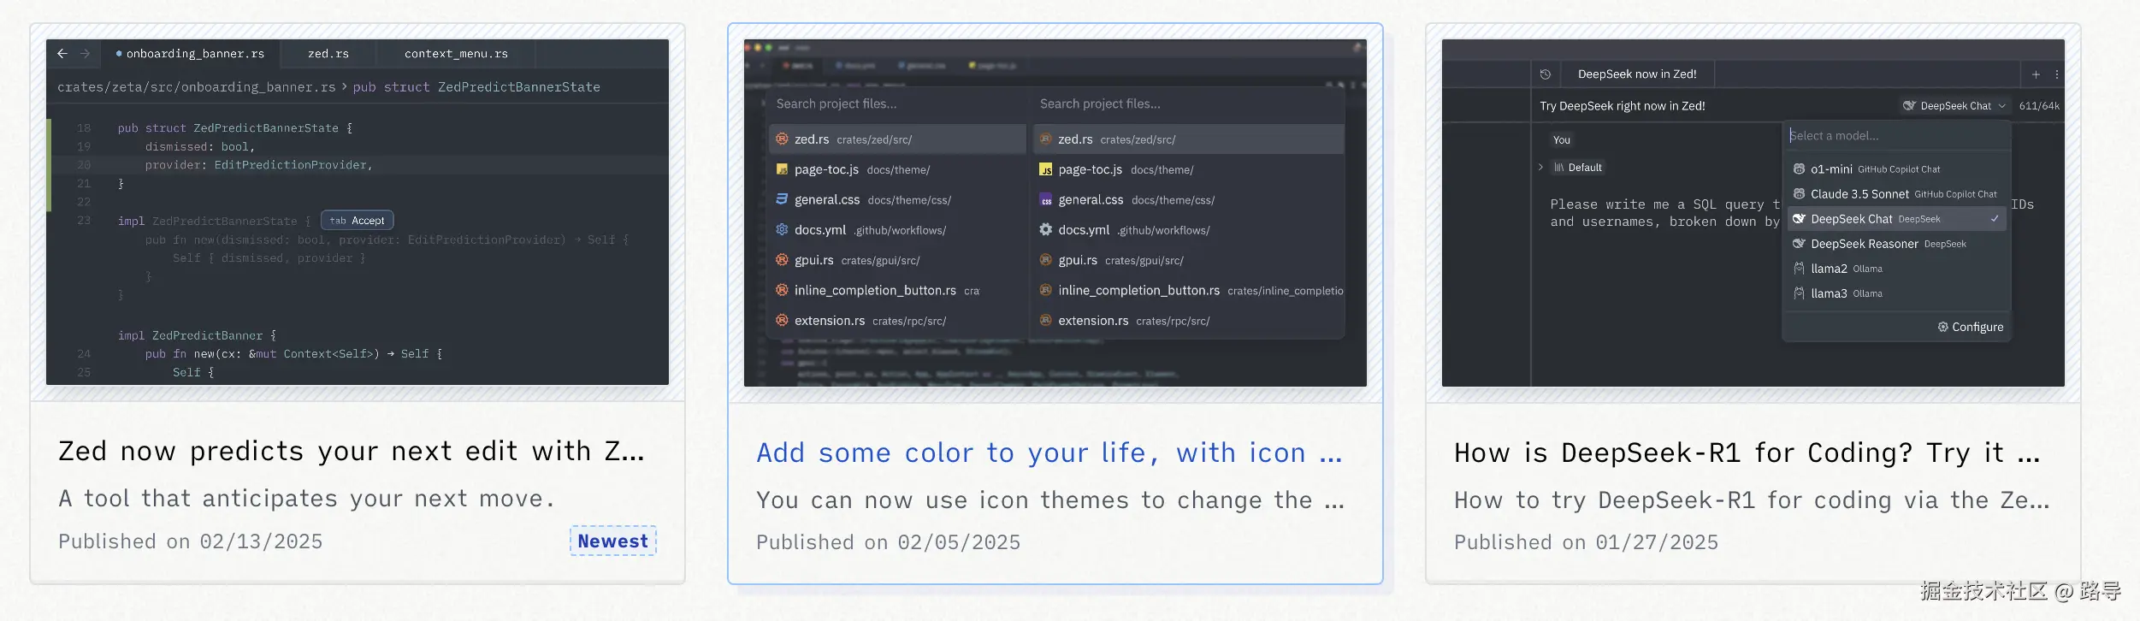
Task: Switch to the context_menu.rs tab
Action: click(x=456, y=53)
